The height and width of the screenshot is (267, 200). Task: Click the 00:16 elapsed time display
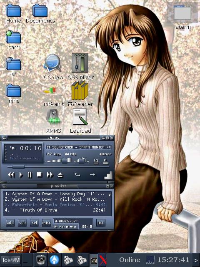click(x=31, y=149)
